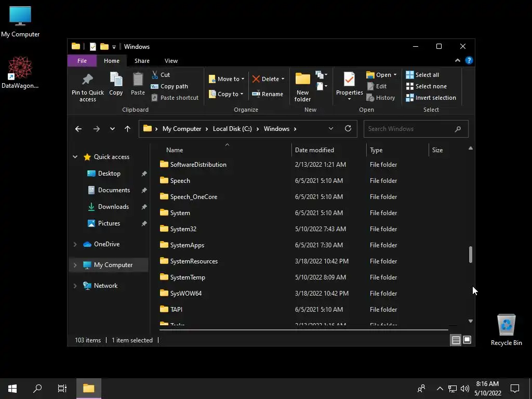The image size is (532, 399).
Task: Switch to the View ribbon tab
Action: 171,61
